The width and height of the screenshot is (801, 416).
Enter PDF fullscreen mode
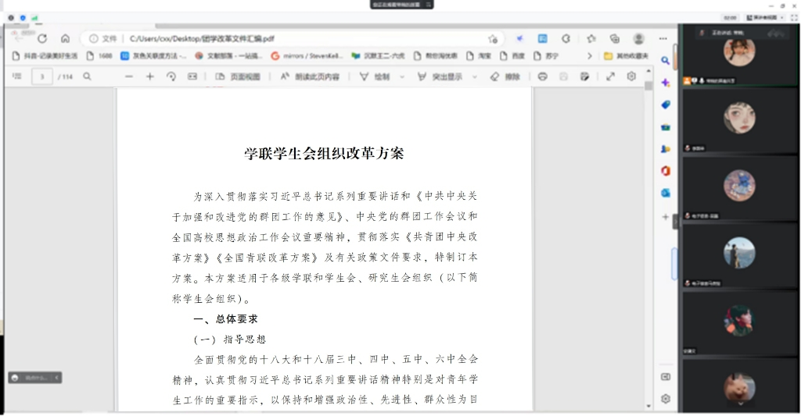[610, 76]
